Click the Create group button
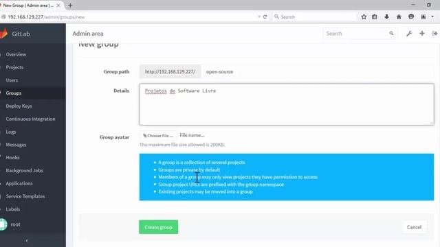 pos(158,227)
